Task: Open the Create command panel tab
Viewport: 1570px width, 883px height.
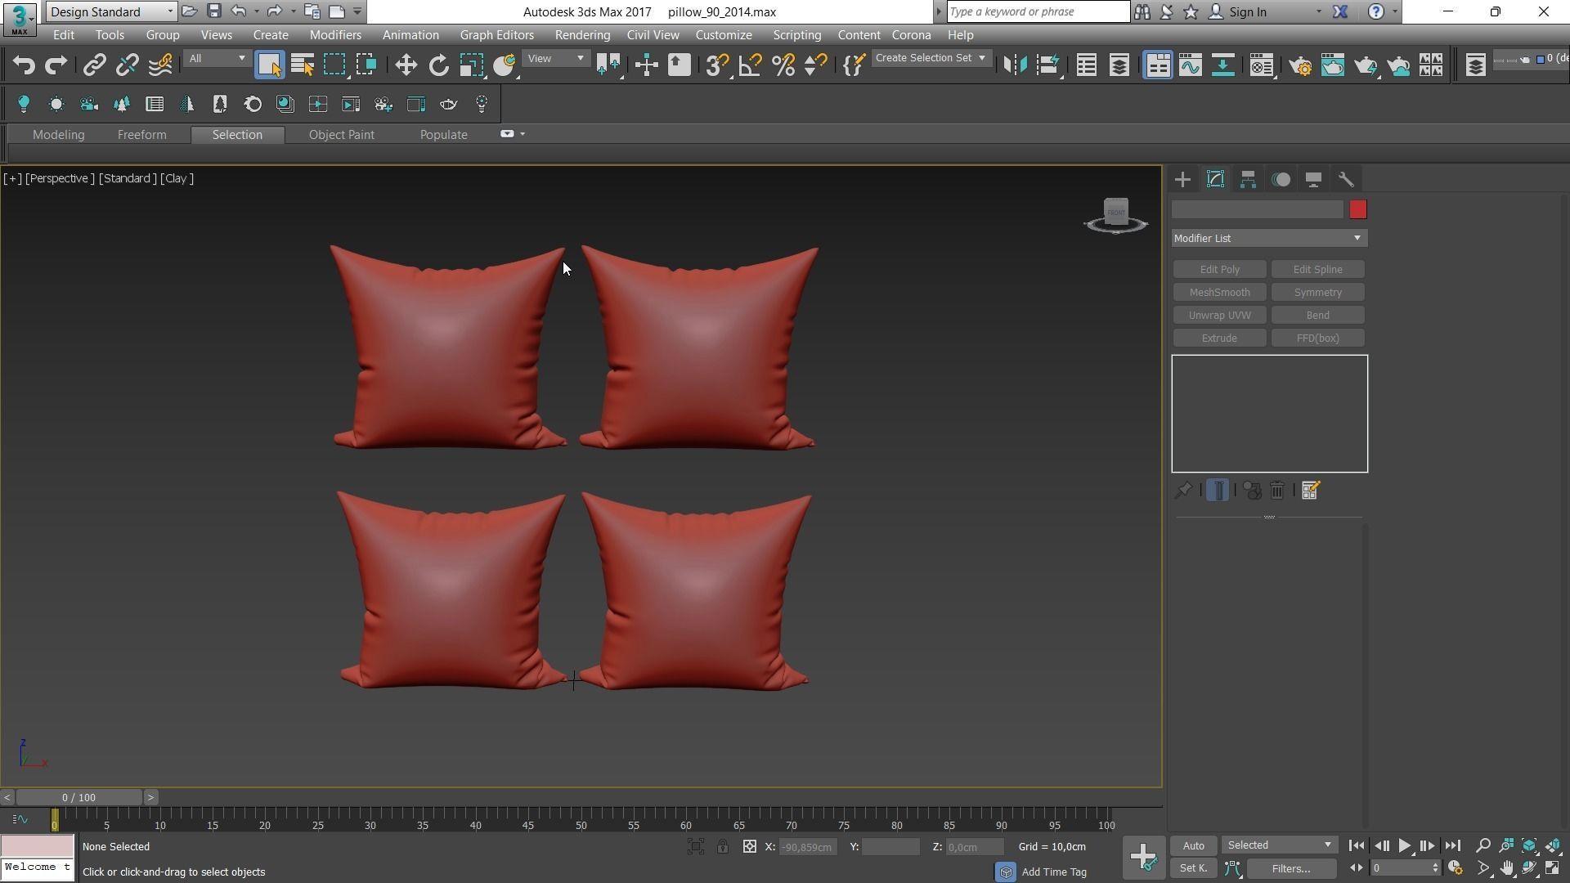Action: click(x=1182, y=180)
